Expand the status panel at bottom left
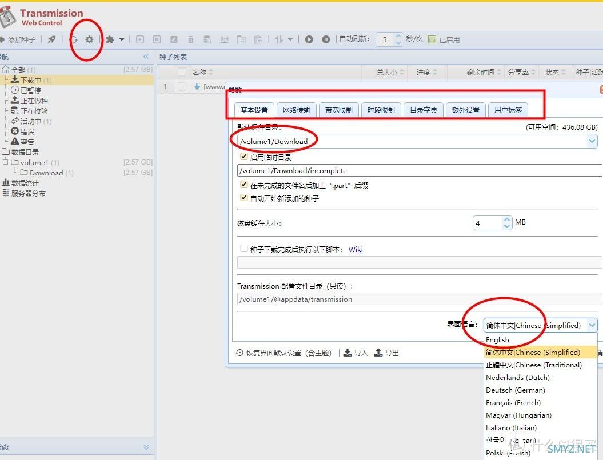603x460 pixels. click(x=146, y=447)
